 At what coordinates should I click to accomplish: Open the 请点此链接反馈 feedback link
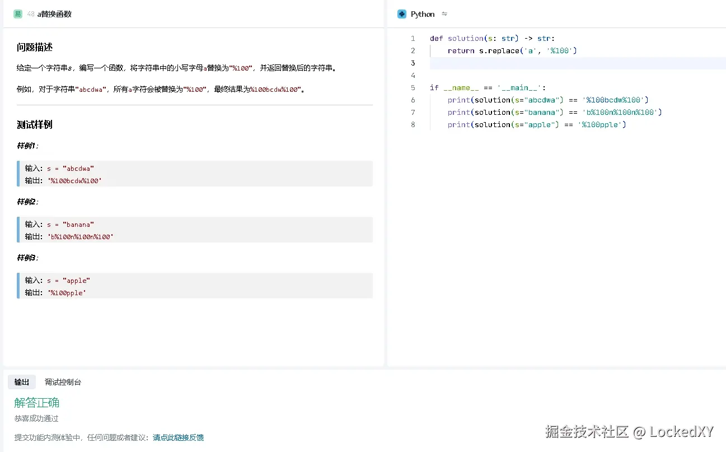(x=178, y=437)
